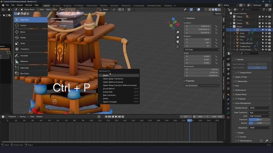
Task: Toggle render camera for FireBaseBottom
Action: (x=270, y=43)
